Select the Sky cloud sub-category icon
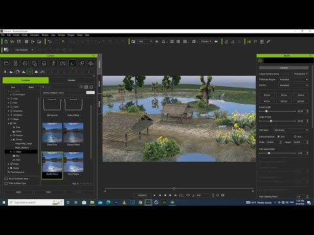The image size is (314, 235). point(36,72)
